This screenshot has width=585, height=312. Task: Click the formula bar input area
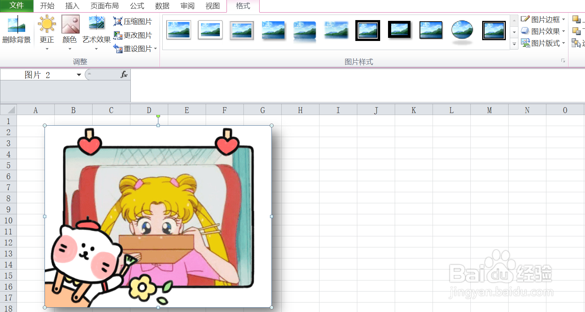click(x=357, y=85)
